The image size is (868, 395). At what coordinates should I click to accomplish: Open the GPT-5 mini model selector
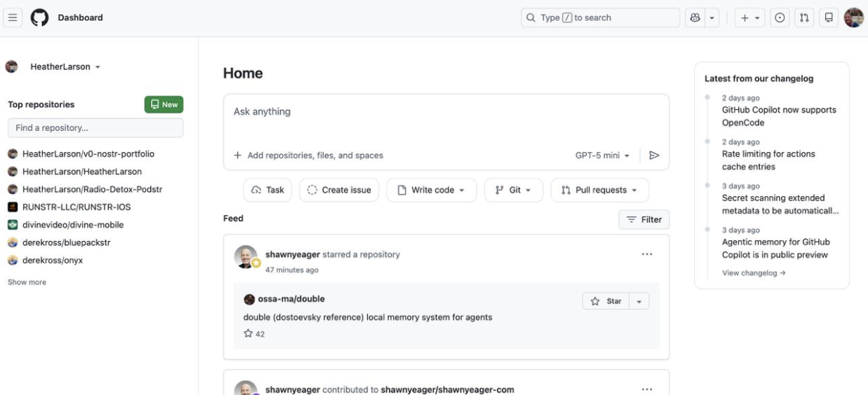[x=602, y=155]
